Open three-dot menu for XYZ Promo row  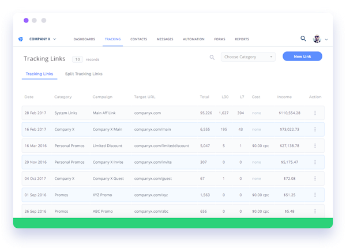tap(315, 195)
